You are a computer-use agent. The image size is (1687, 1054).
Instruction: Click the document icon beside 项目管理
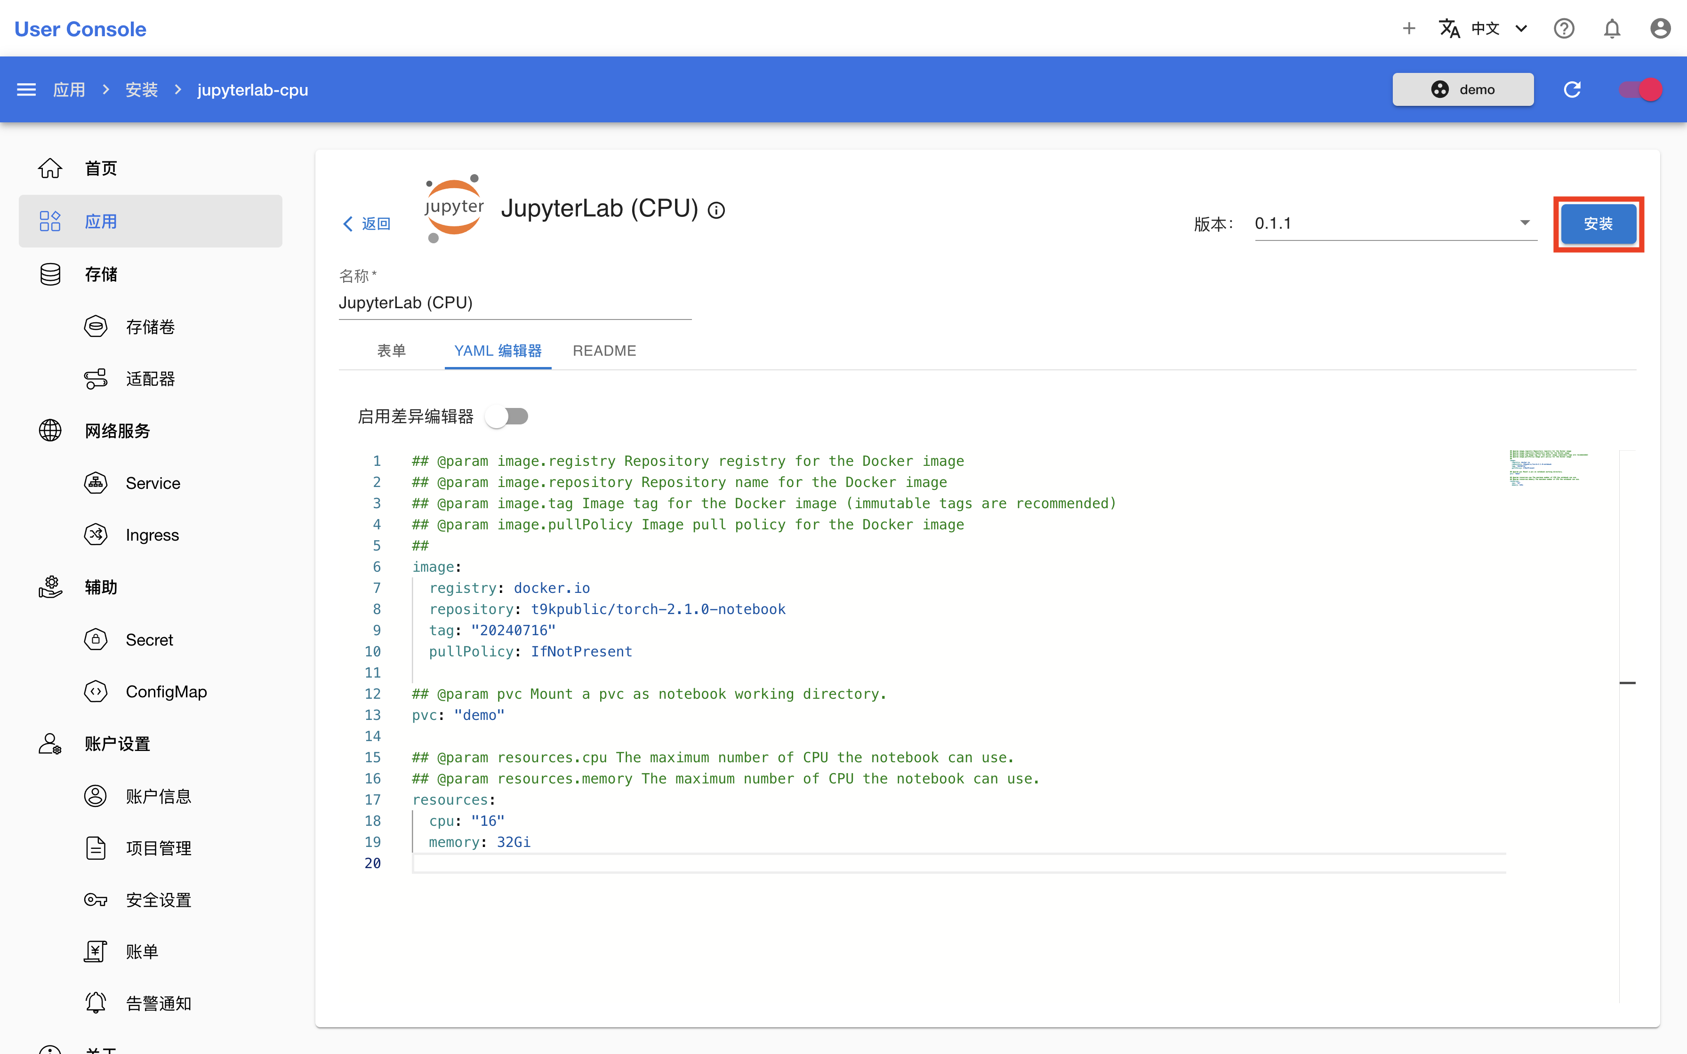tap(96, 848)
